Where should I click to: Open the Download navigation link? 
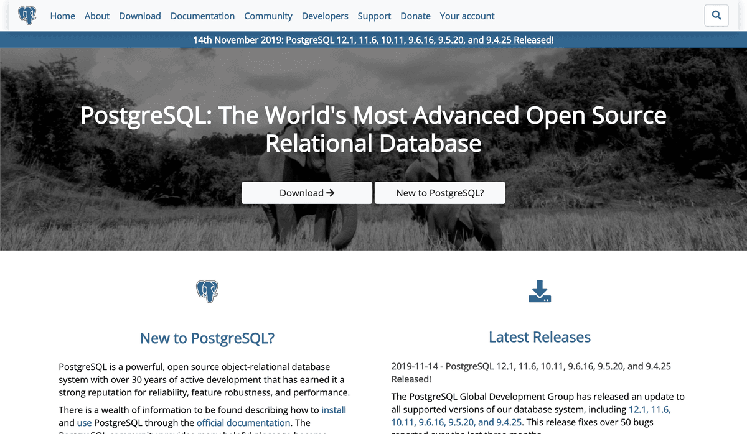pyautogui.click(x=140, y=16)
